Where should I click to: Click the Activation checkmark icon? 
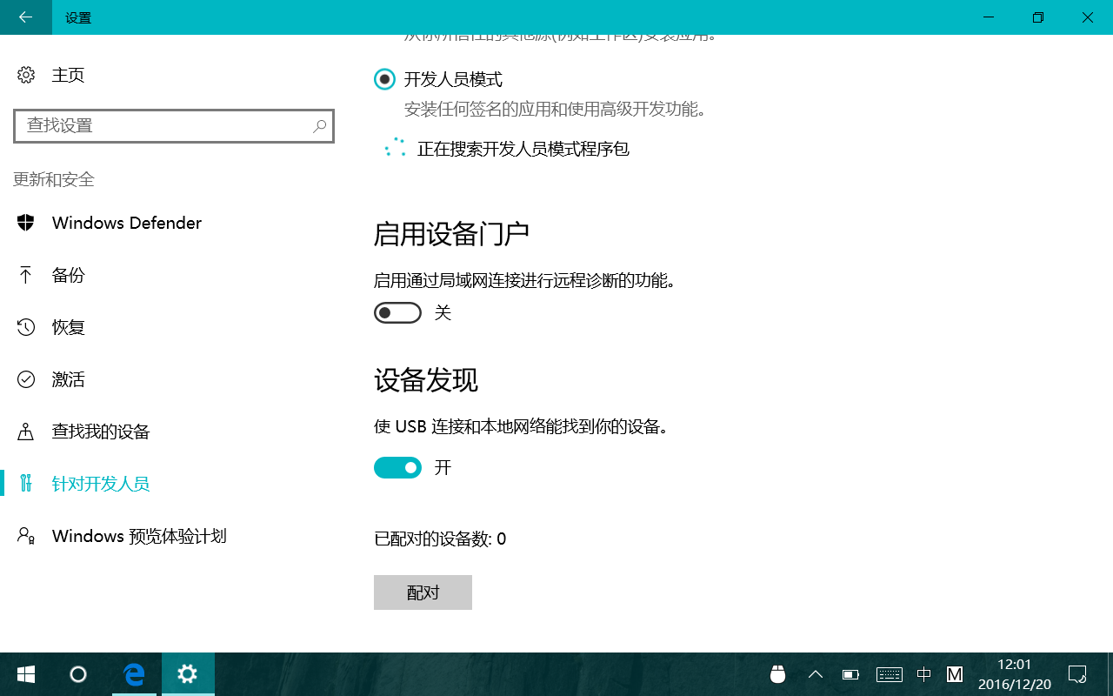click(26, 379)
